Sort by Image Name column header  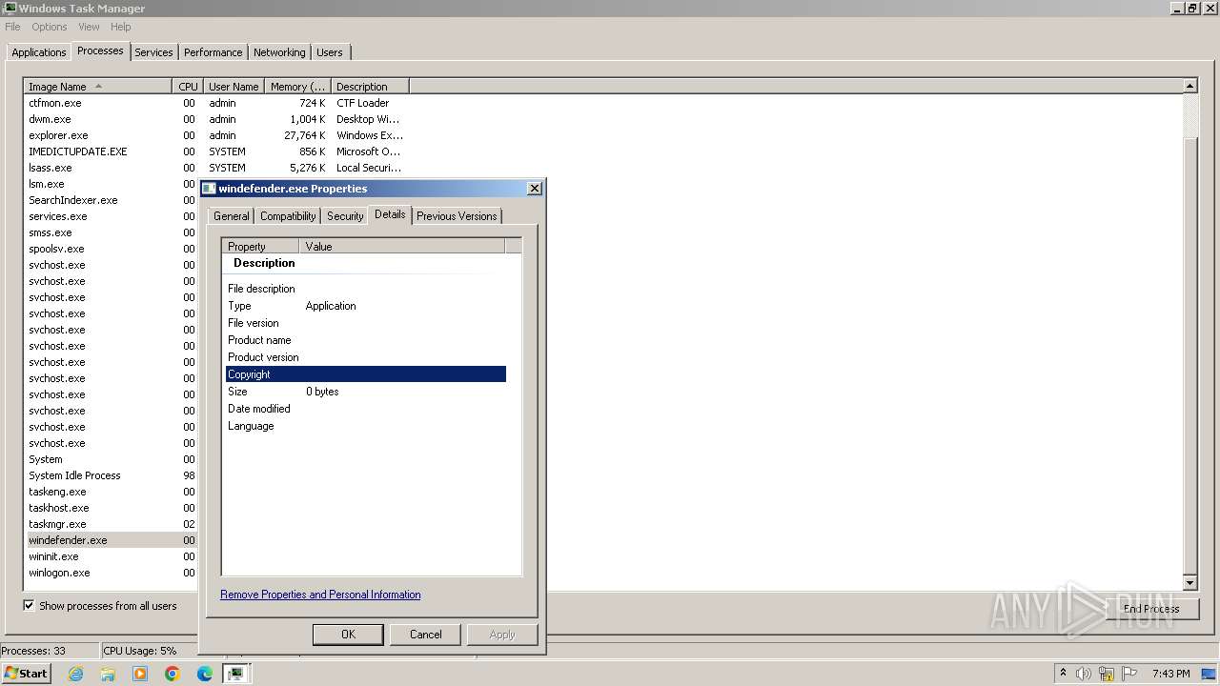click(x=97, y=87)
